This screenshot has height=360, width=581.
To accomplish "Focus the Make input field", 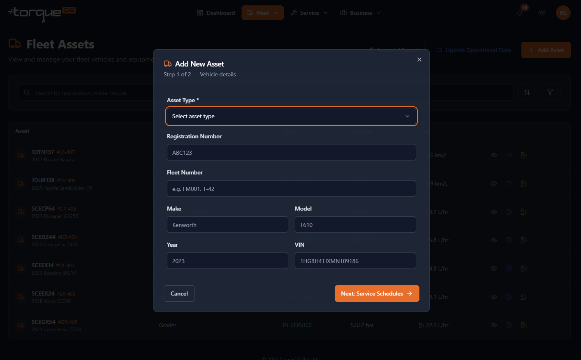I will pyautogui.click(x=227, y=225).
